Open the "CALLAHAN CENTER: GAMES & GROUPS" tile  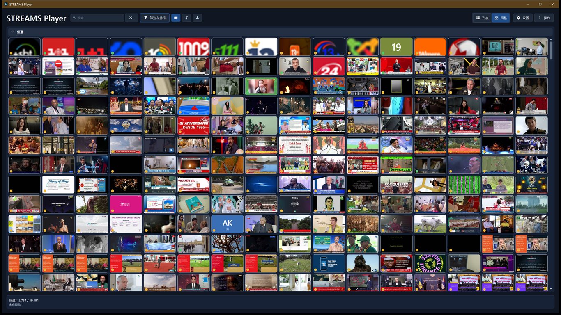click(126, 224)
